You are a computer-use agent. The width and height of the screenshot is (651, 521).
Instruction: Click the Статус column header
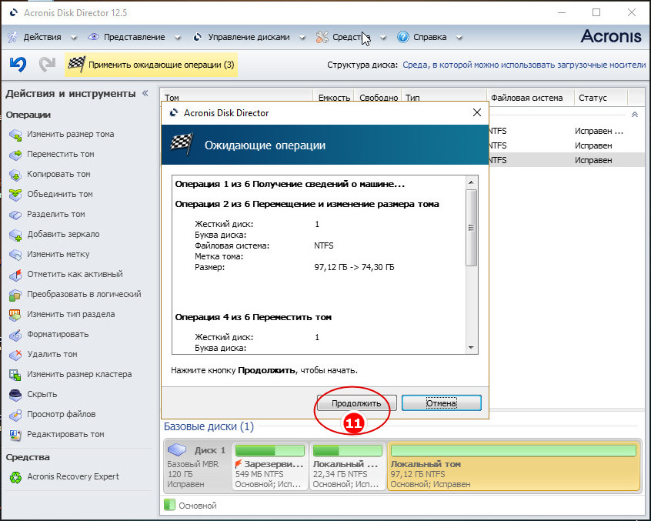600,98
